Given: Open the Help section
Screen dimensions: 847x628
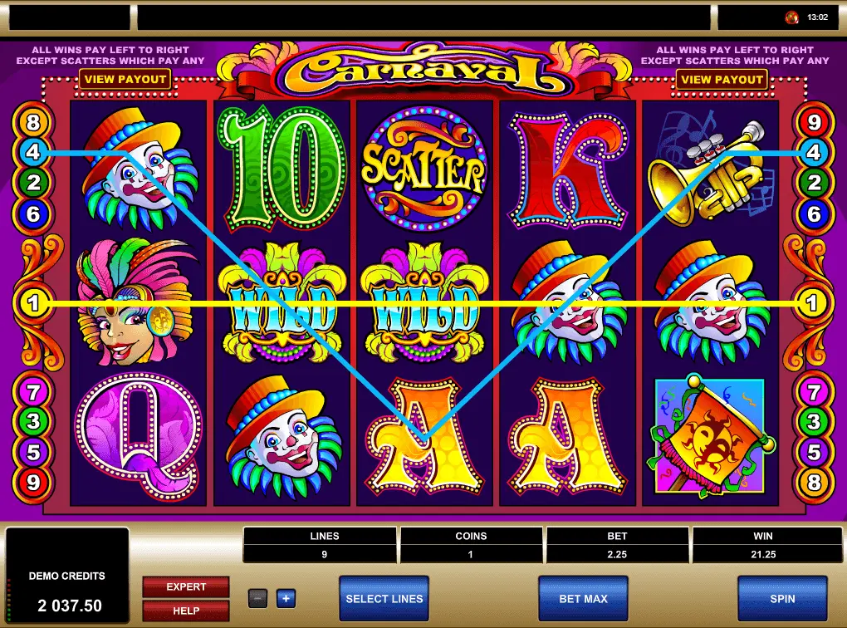Looking at the screenshot, I should (x=186, y=611).
